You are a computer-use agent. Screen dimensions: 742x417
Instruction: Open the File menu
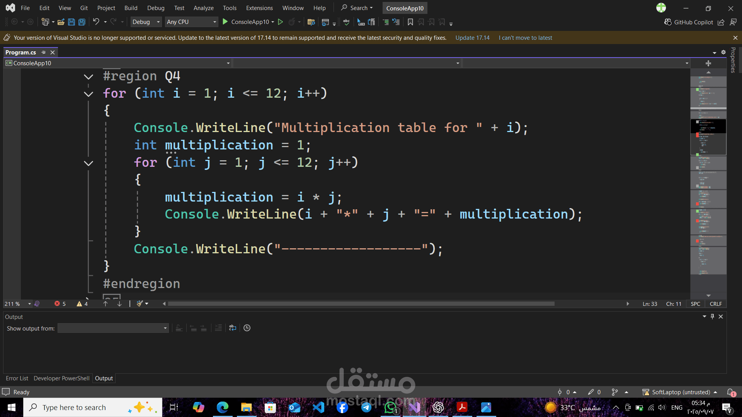tap(25, 8)
